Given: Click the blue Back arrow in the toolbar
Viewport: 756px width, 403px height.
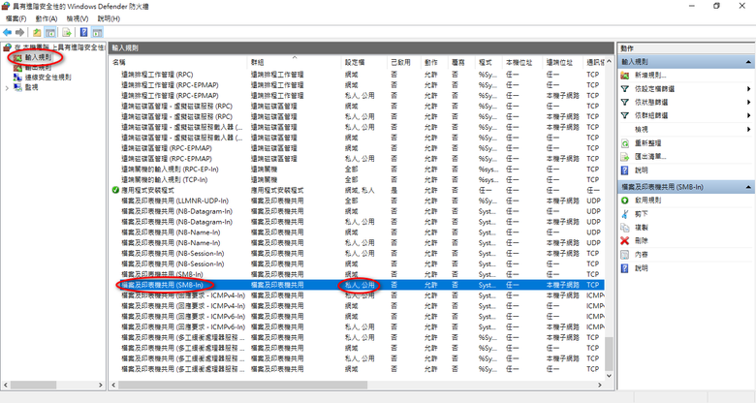Looking at the screenshot, I should coord(7,32).
